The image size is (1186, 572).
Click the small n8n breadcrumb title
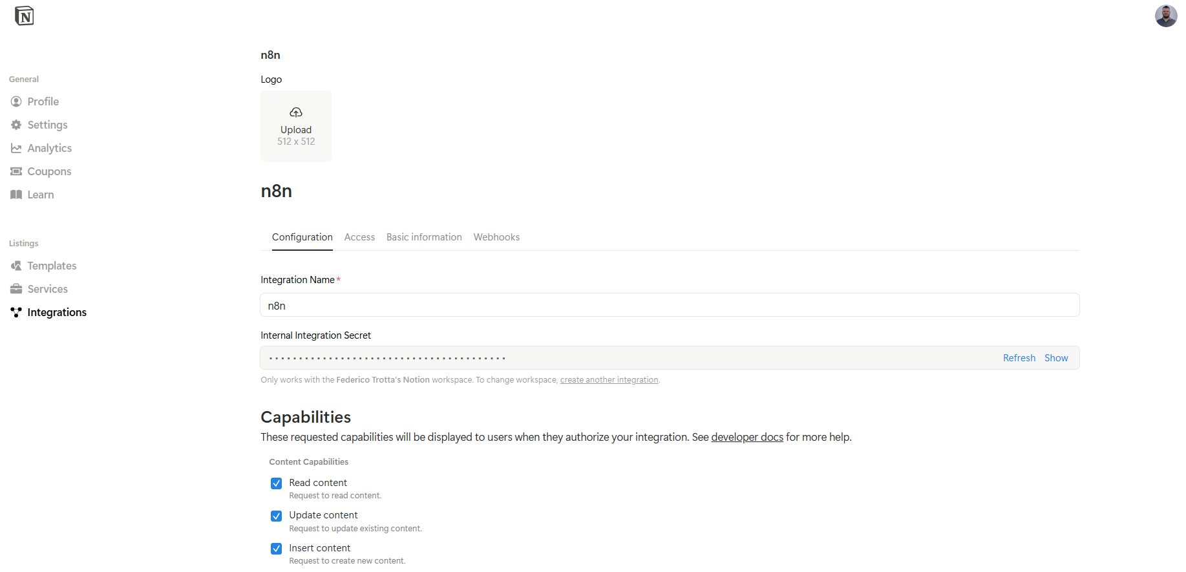coord(270,55)
